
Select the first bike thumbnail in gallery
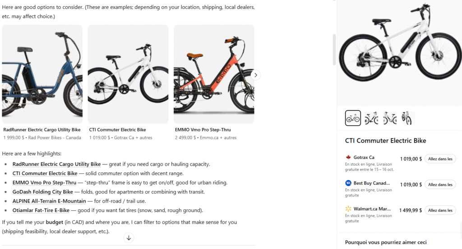353,118
